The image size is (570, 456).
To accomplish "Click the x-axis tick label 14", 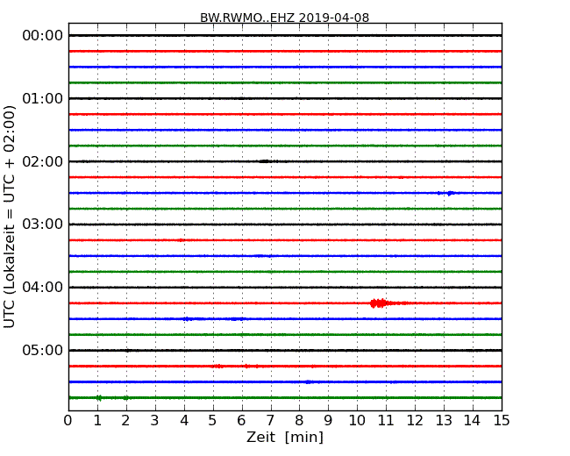I will pos(473,421).
